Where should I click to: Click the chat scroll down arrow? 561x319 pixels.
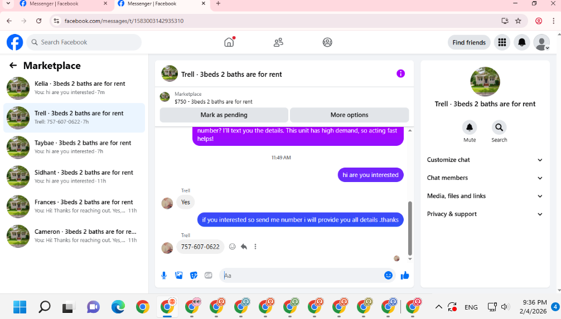[x=410, y=259]
